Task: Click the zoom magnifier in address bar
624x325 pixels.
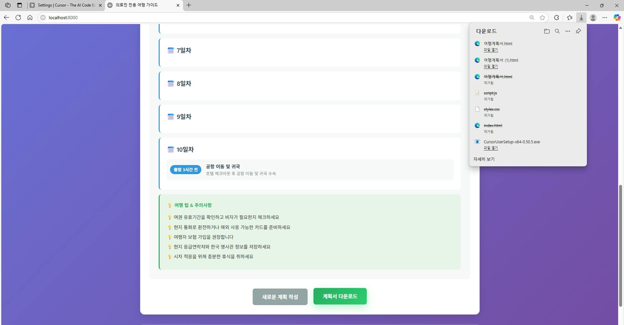Action: point(532,17)
